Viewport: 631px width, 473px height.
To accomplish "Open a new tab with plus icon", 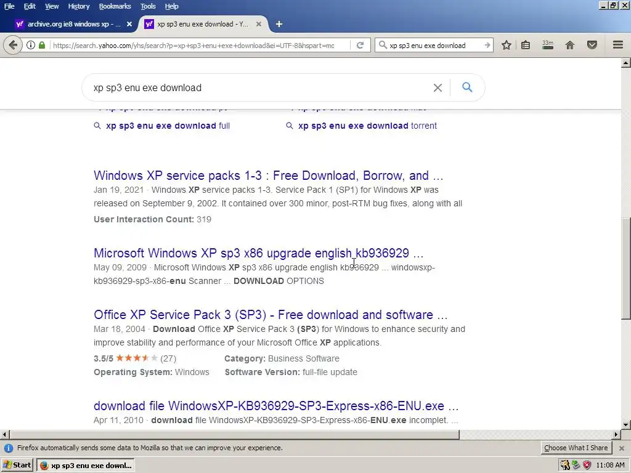I will tap(279, 24).
